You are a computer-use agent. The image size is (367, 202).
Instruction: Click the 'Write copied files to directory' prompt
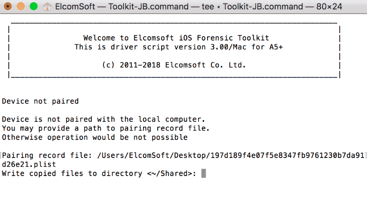(72, 173)
